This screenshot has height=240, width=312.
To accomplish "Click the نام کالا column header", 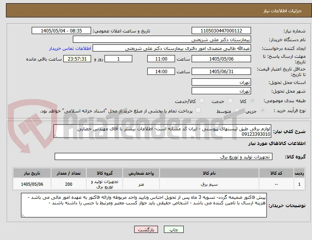I will [209, 173].
